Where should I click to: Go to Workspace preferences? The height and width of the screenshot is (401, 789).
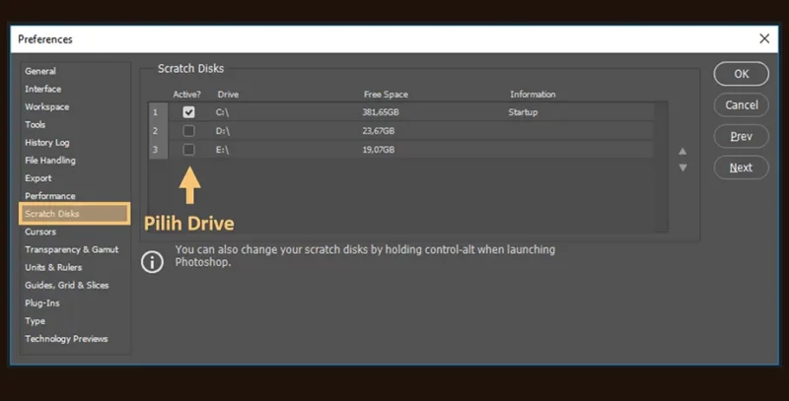click(x=46, y=106)
